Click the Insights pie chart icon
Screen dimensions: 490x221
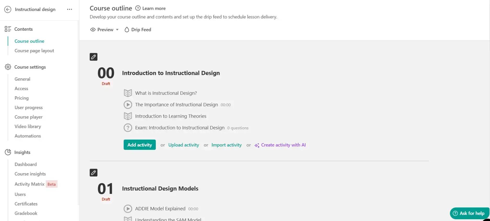(8, 152)
